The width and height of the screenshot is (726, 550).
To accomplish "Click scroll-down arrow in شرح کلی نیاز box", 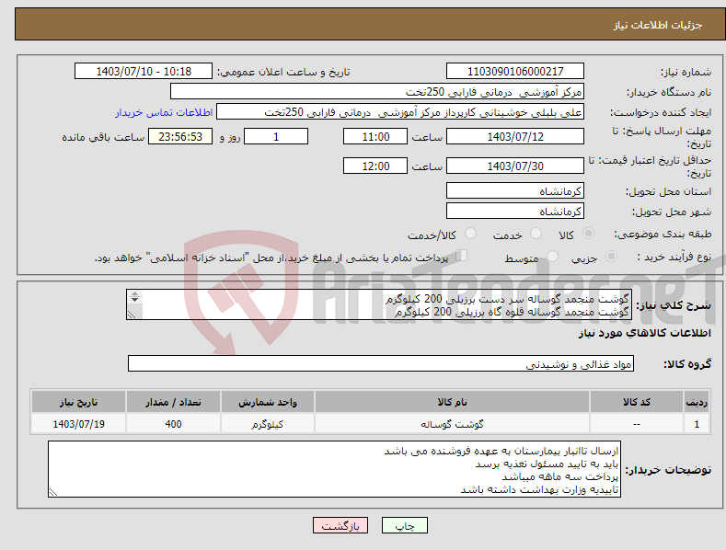I will click(134, 300).
